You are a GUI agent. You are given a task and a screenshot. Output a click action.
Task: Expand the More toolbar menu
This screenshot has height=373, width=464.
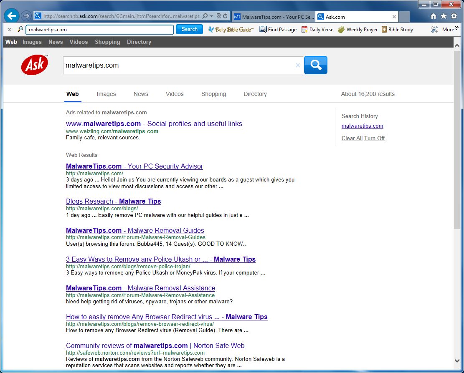[450, 29]
